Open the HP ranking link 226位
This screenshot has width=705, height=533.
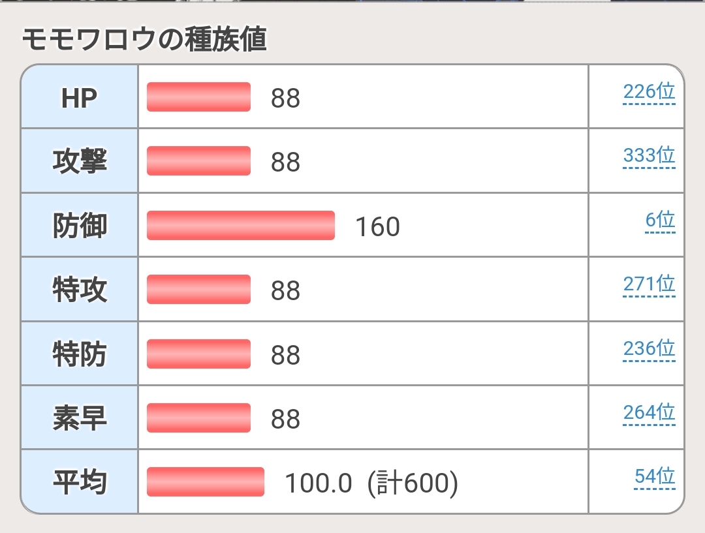point(649,92)
